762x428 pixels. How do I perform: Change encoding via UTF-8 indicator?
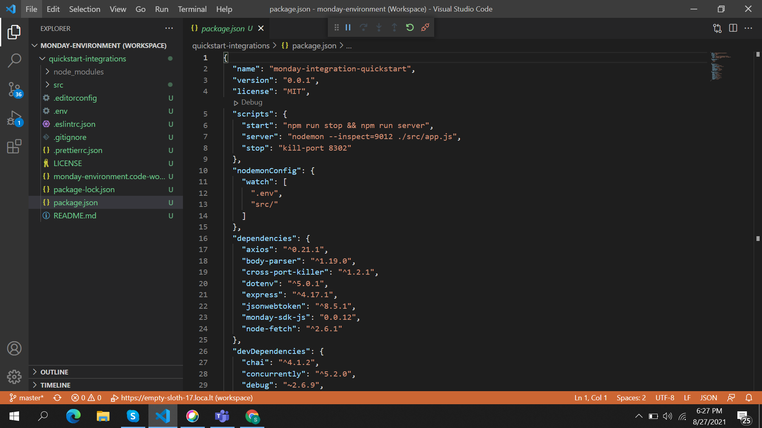(665, 398)
